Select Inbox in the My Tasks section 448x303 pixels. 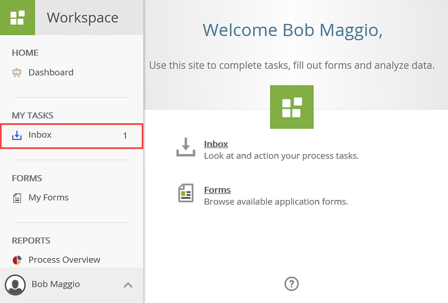pyautogui.click(x=40, y=135)
